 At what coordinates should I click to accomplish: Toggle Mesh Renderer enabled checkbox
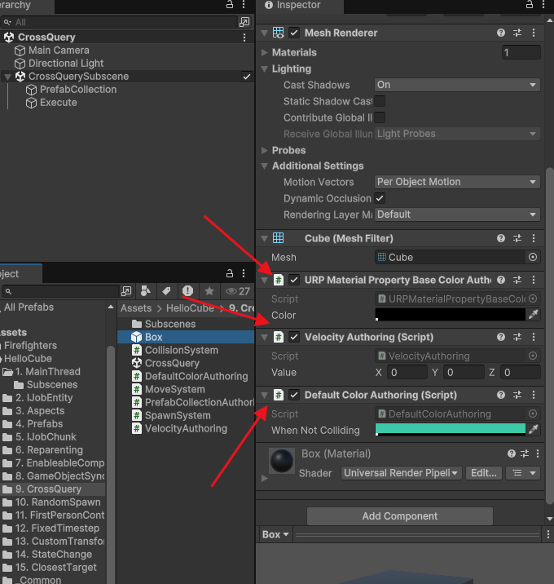point(294,33)
